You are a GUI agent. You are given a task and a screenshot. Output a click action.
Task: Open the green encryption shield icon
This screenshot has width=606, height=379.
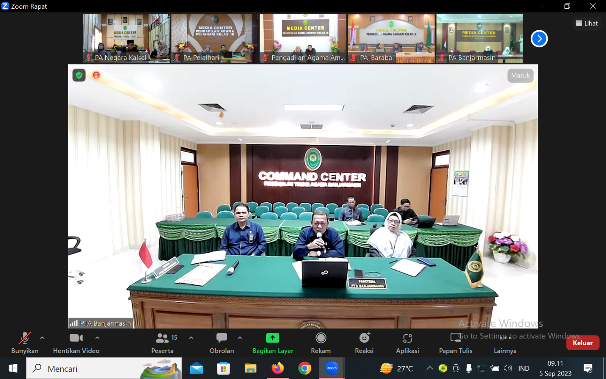[x=79, y=75]
